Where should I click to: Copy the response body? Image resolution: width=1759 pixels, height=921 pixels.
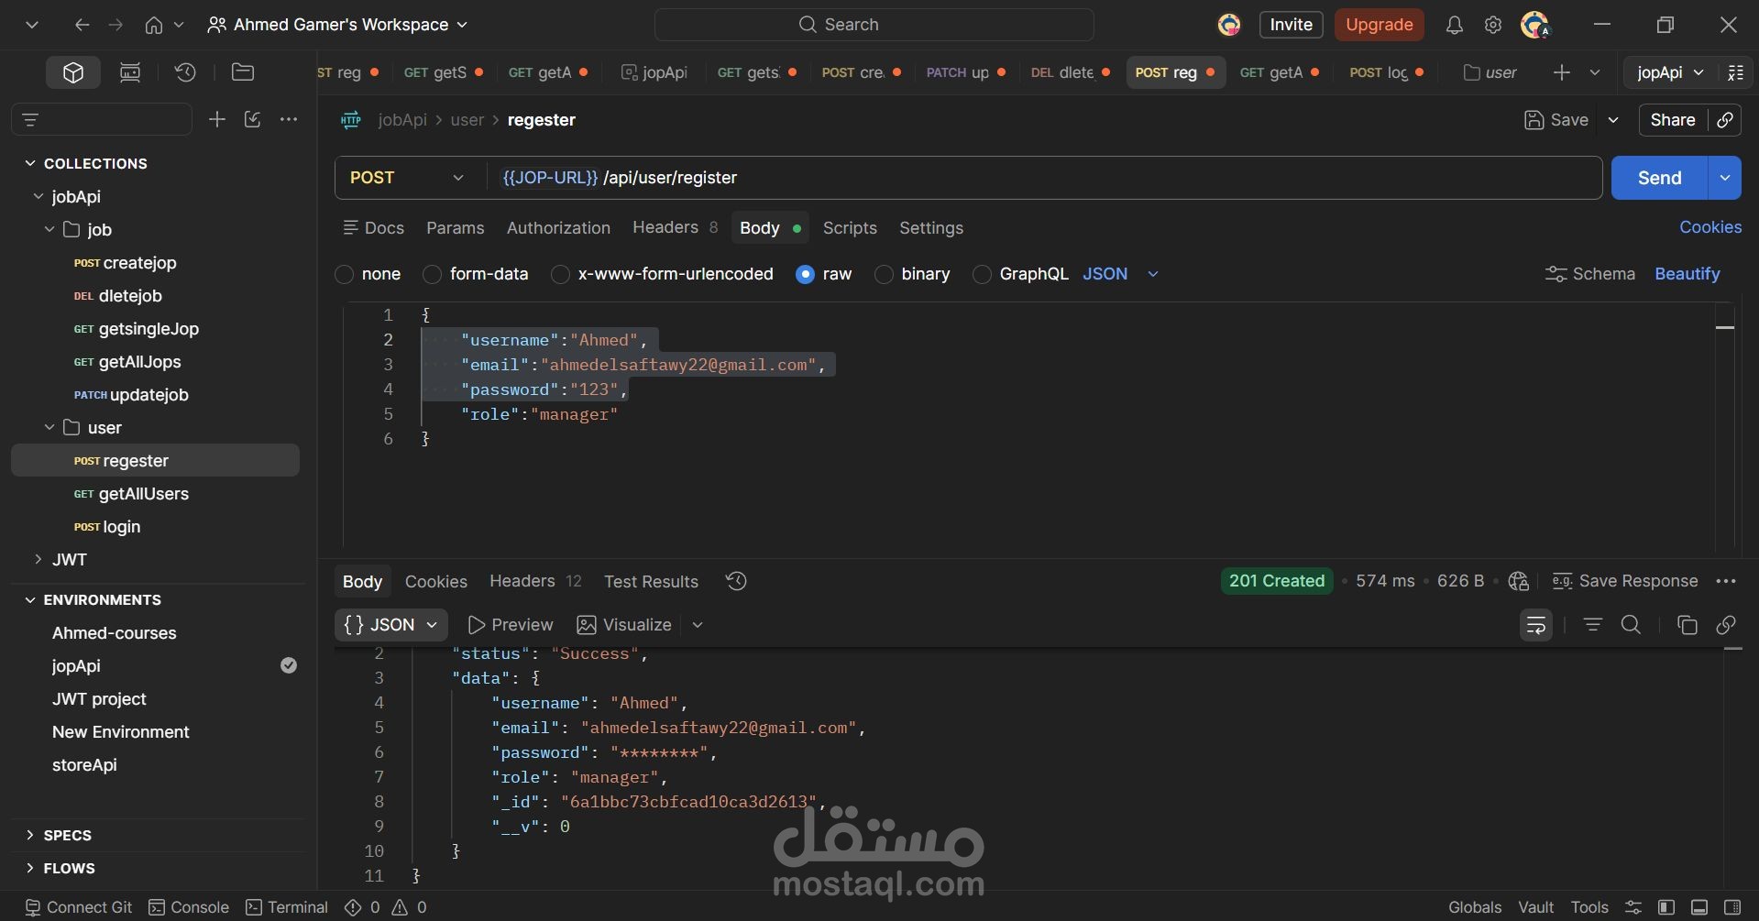pos(1688,625)
